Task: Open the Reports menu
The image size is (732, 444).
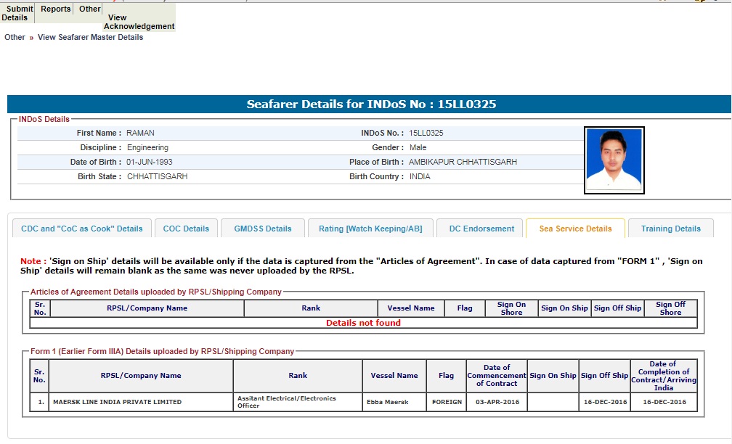Action: pyautogui.click(x=56, y=9)
